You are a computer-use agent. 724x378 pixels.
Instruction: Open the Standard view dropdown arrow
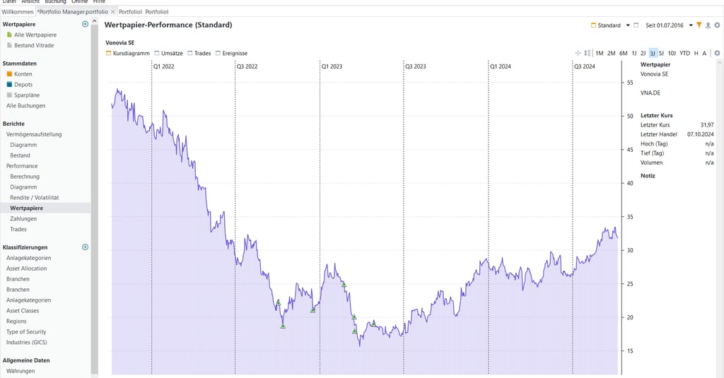point(627,25)
